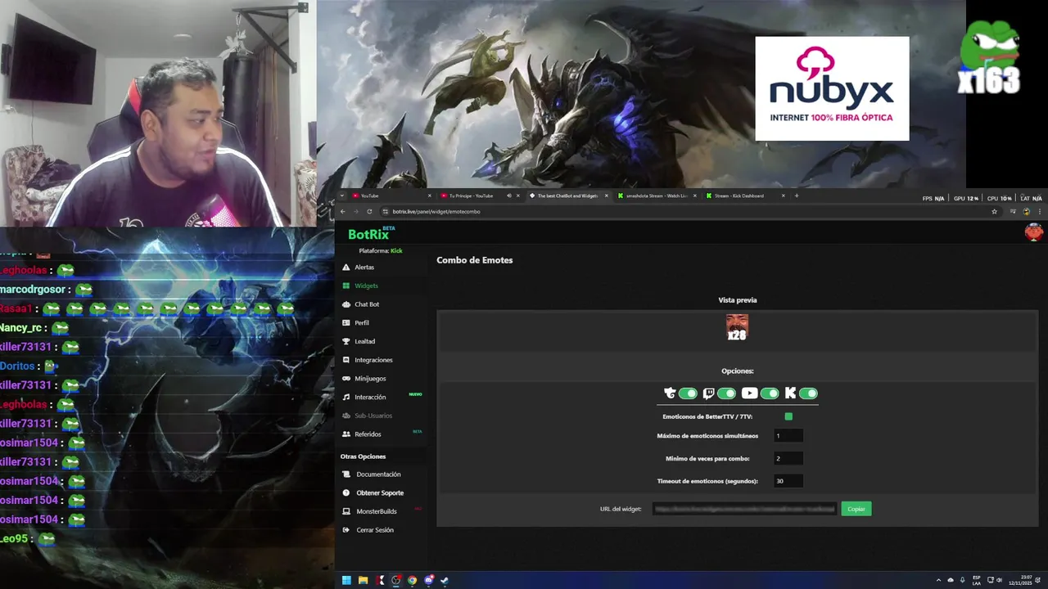The image size is (1048, 589).
Task: Toggle Emoticonos de BetterTTV / 7TV checkbox
Action: (x=788, y=416)
